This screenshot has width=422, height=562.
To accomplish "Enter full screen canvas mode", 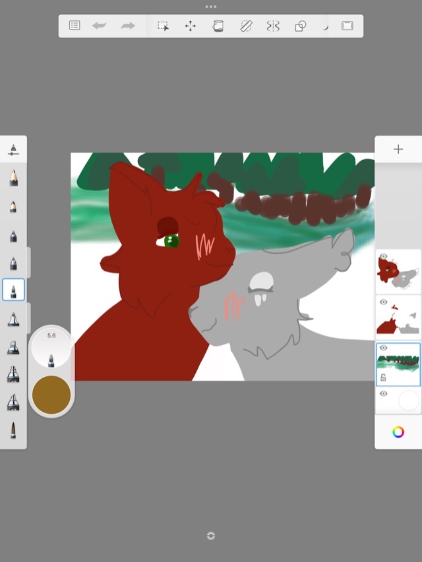I will 347,26.
